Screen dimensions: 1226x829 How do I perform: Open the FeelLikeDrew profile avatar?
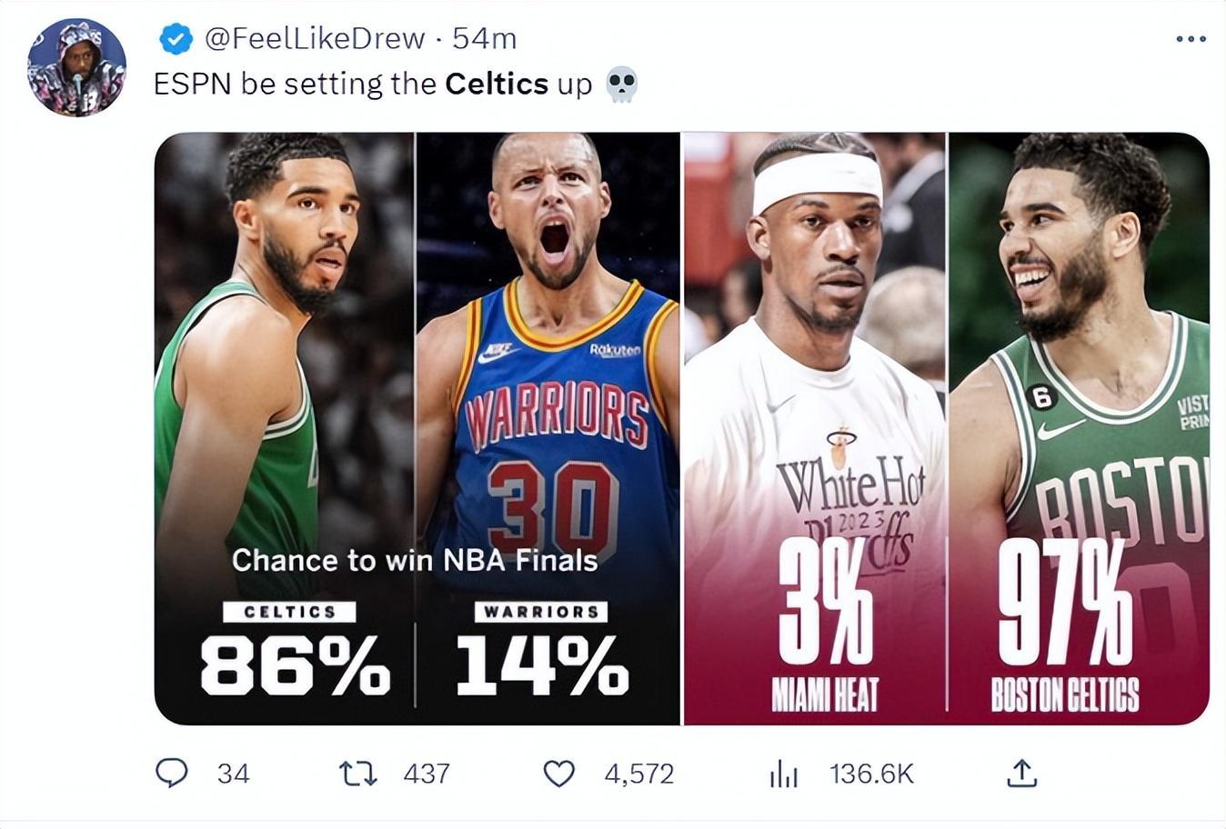click(x=76, y=68)
